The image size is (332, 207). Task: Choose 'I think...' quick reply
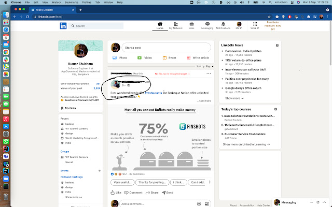[178, 182]
